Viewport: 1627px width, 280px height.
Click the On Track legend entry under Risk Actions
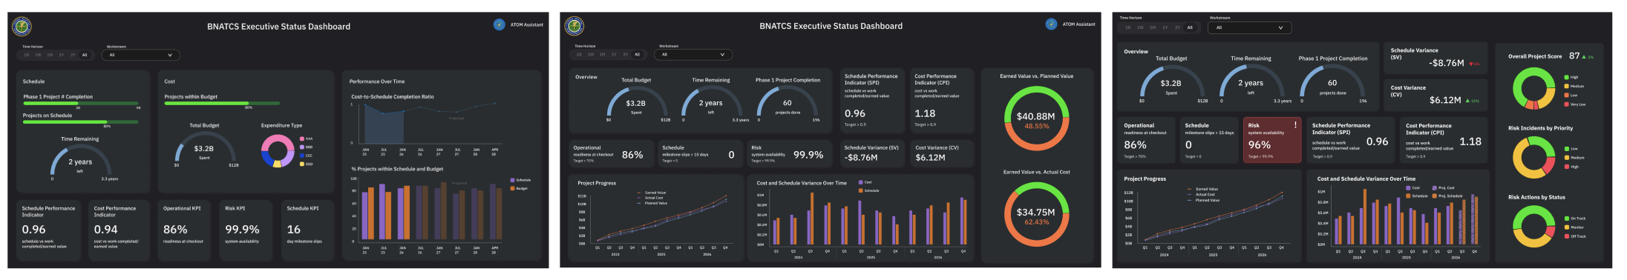[x=1575, y=219]
